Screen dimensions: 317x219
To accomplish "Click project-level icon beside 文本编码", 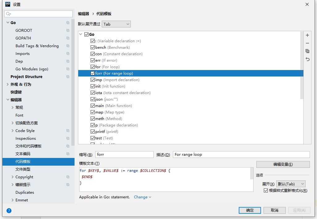I will (x=68, y=154).
